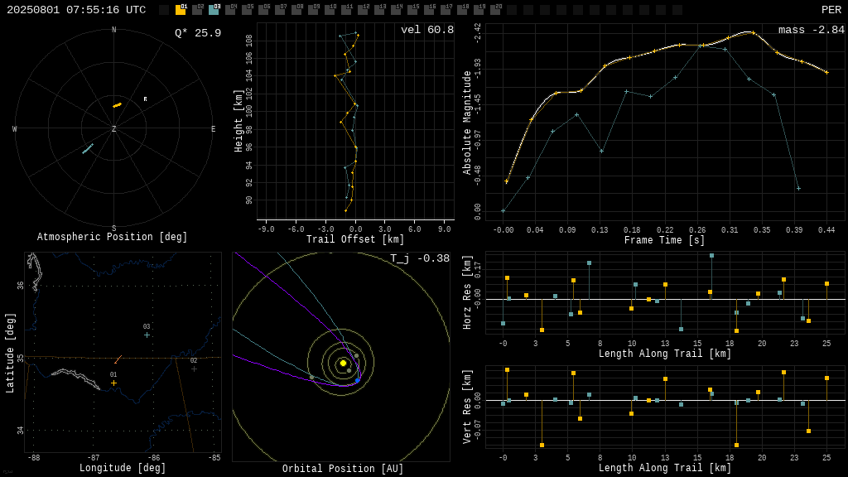Select the teal station 03 indicator square
Screen dimensions: 848x477
pyautogui.click(x=214, y=10)
